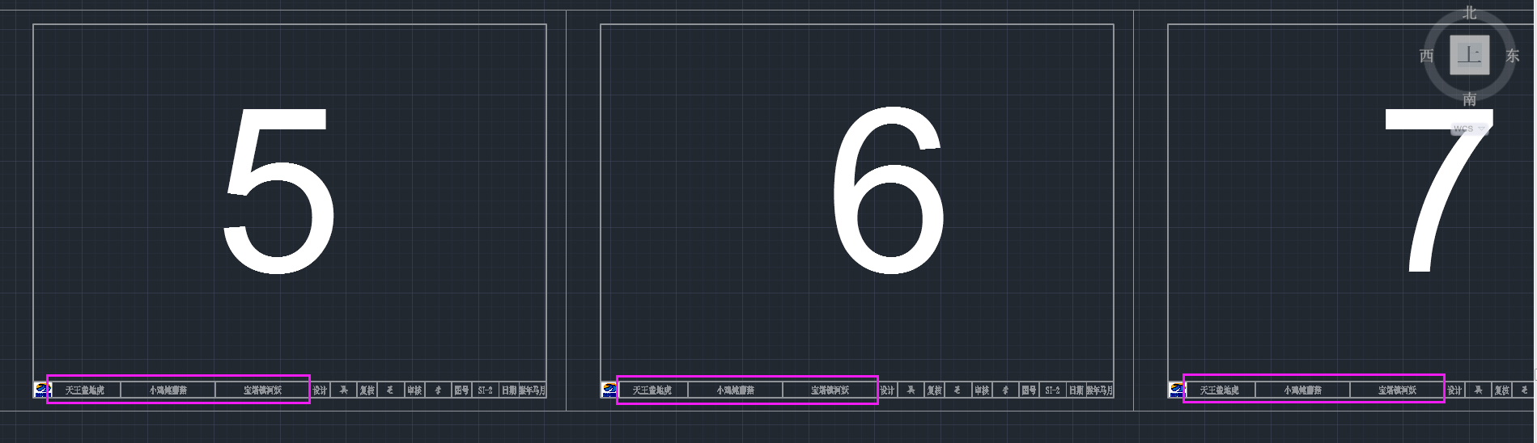Select drawing number SI-2 in sheet 5
This screenshot has height=443, width=1537.
pyautogui.click(x=485, y=390)
